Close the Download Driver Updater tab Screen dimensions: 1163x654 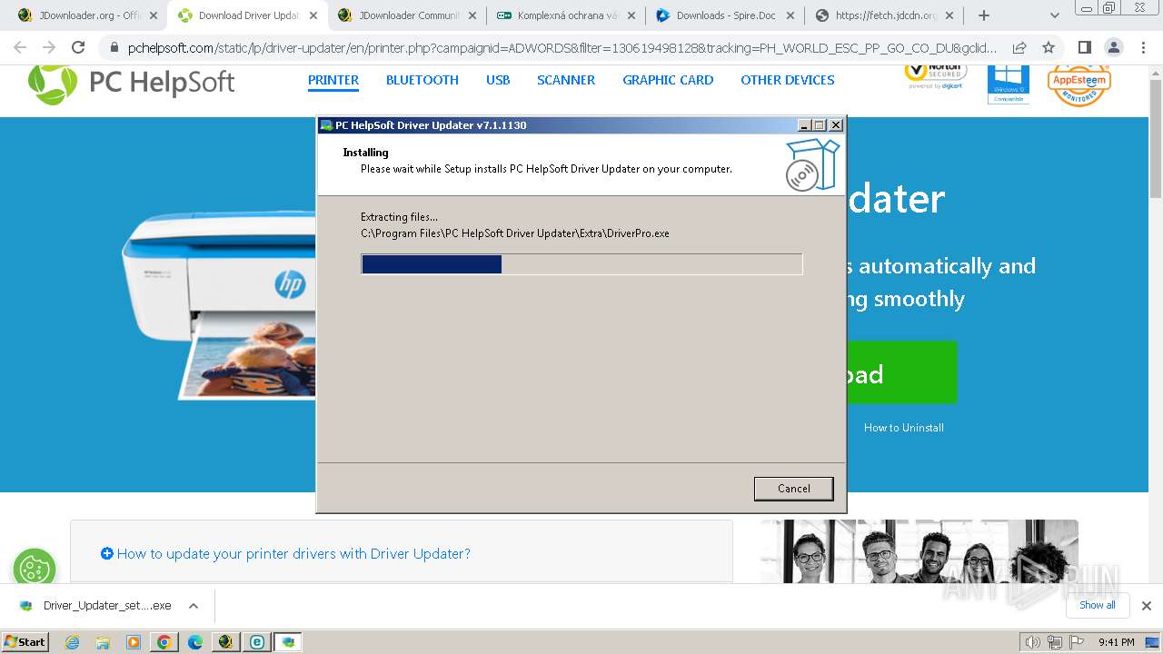tap(312, 15)
